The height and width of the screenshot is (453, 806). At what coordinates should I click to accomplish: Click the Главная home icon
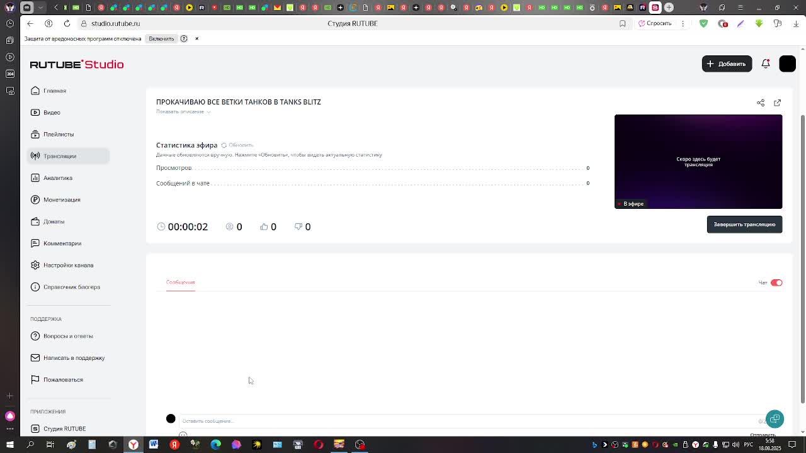(35, 91)
